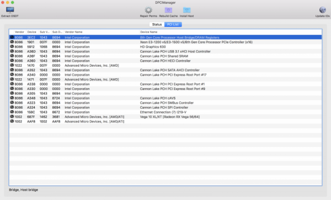
Task: Click the icon in the A360 device row
Action: [x=12, y=61]
